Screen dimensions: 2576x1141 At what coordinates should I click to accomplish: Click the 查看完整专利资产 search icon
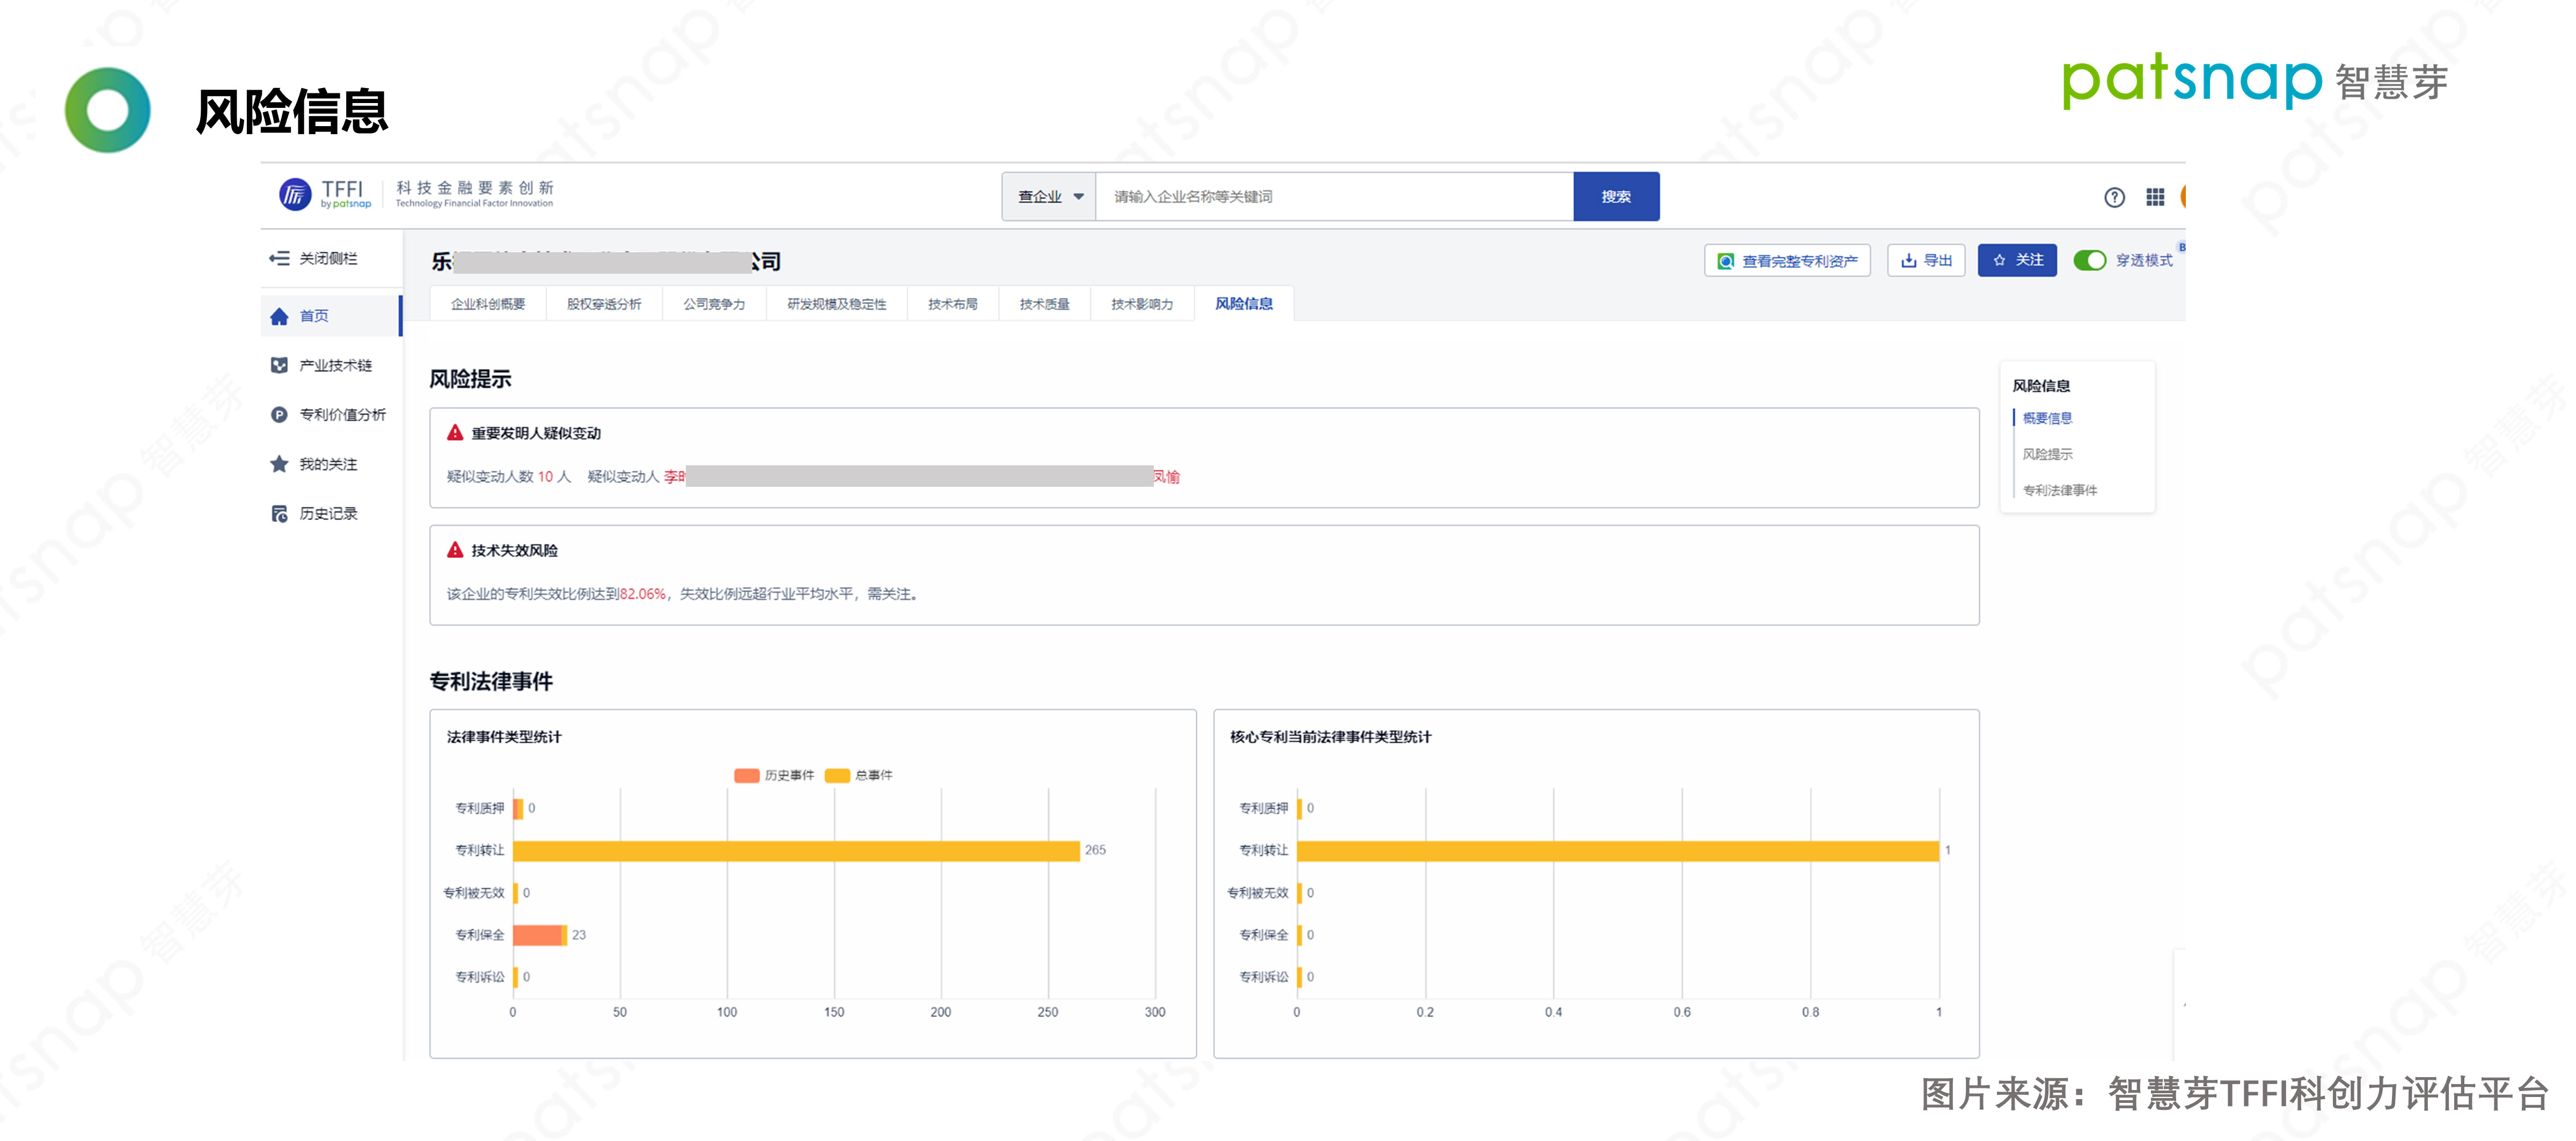pos(1725,261)
